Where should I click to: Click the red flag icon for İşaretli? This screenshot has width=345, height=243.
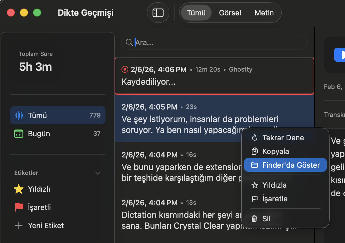pyautogui.click(x=19, y=207)
